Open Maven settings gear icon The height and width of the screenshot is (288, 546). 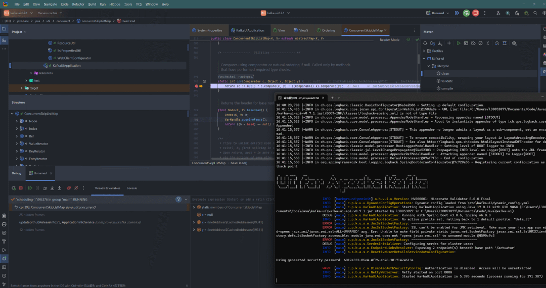(514, 43)
